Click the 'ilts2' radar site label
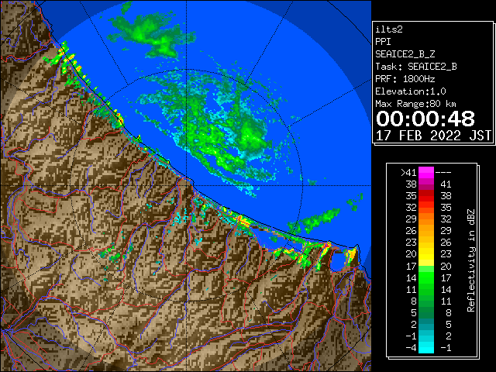 389,29
